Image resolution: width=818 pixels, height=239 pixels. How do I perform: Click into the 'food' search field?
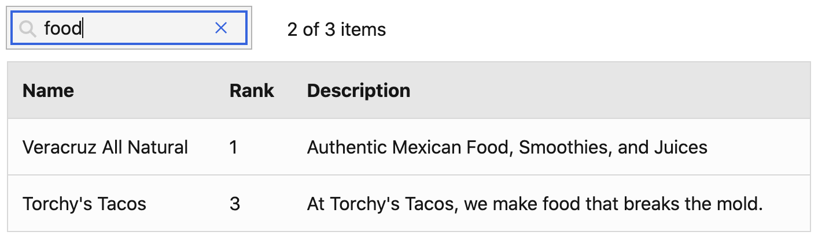pyautogui.click(x=145, y=28)
